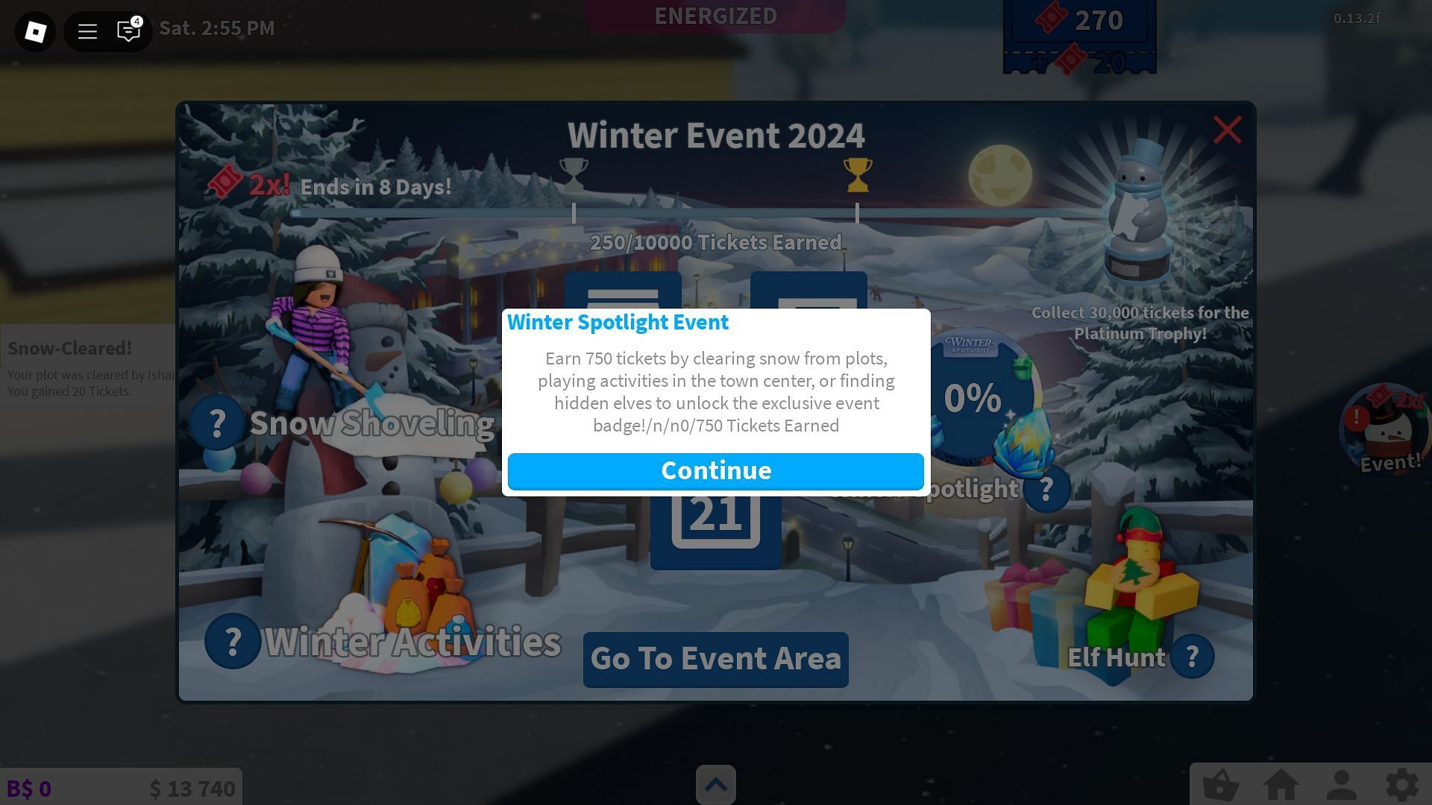Click the chat/notifications bell icon
The height and width of the screenshot is (805, 1432).
(128, 31)
